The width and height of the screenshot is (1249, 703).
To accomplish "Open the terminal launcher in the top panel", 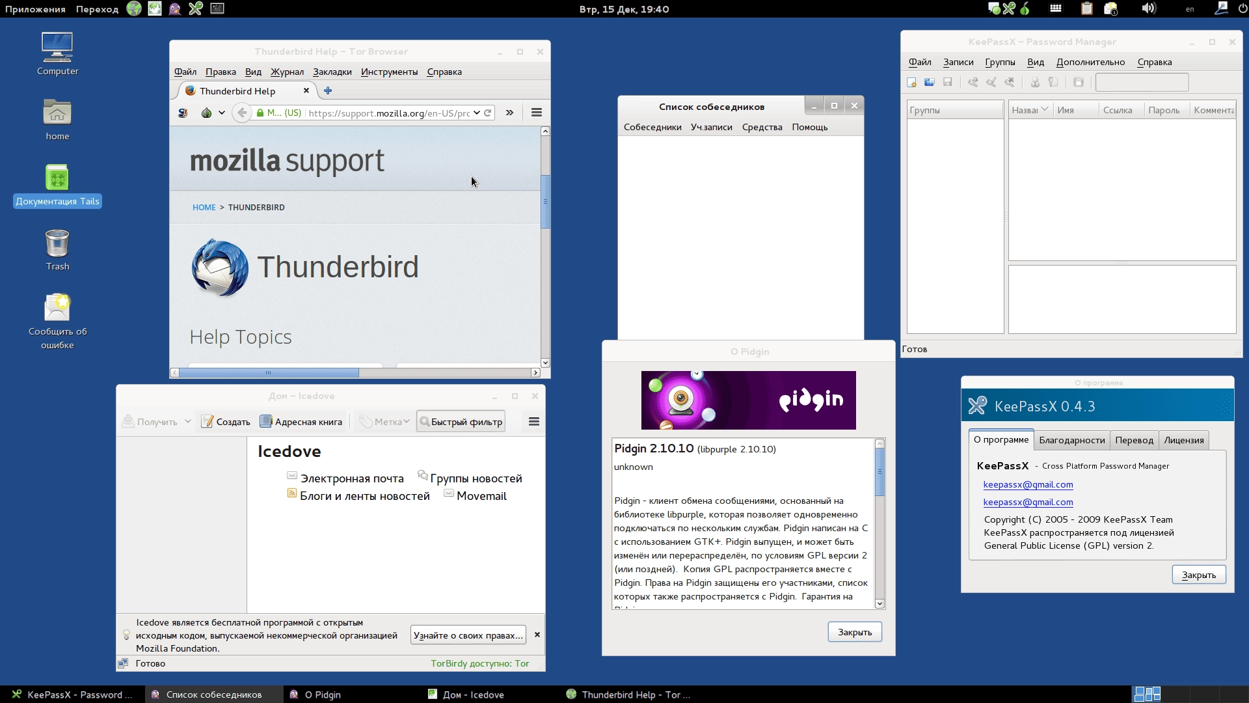I will point(217,8).
